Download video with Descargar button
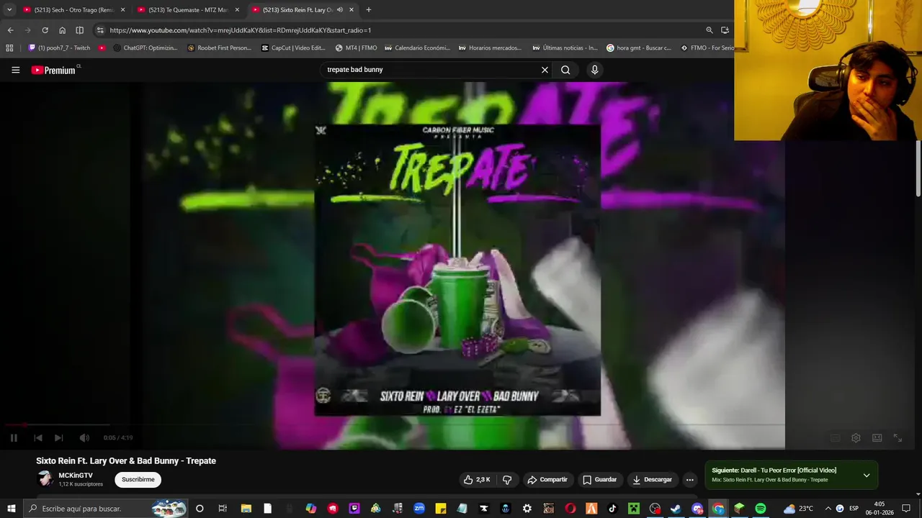922x518 pixels. click(x=652, y=480)
